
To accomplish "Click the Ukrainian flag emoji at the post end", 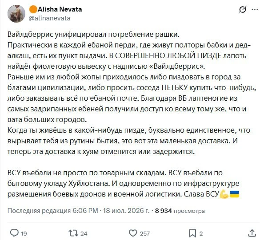I will tap(234, 194).
